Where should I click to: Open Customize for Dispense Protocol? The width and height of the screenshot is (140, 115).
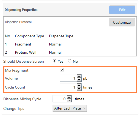[122, 22]
